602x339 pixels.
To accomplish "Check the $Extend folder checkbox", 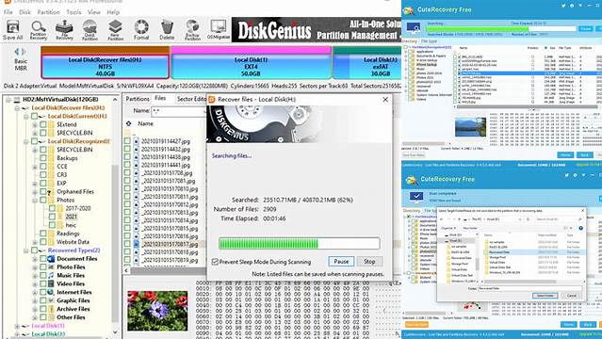I will point(43,125).
